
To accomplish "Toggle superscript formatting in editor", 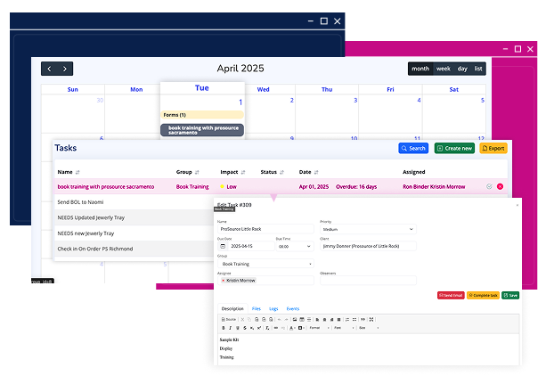I will point(259,328).
